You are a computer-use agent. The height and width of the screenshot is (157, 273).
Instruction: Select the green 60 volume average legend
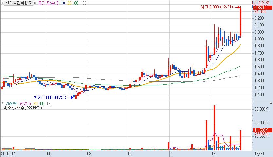(x=42, y=103)
